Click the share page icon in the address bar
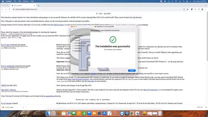Viewport: 208px width, 117px height. pyautogui.click(x=184, y=9)
